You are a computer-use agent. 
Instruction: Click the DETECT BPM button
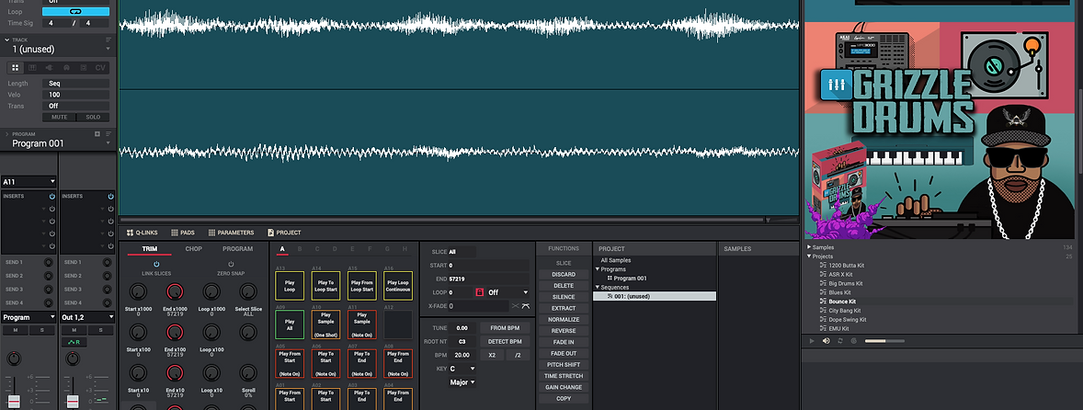tap(504, 342)
